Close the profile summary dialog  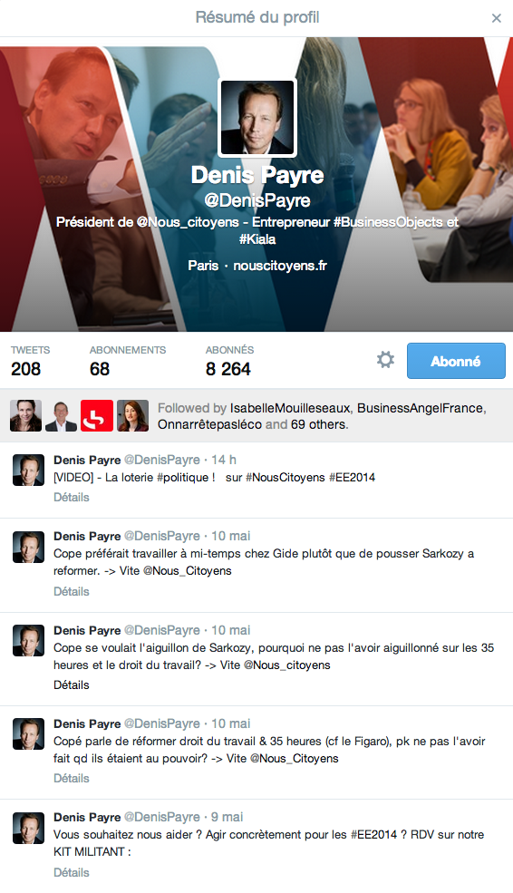coord(497,18)
